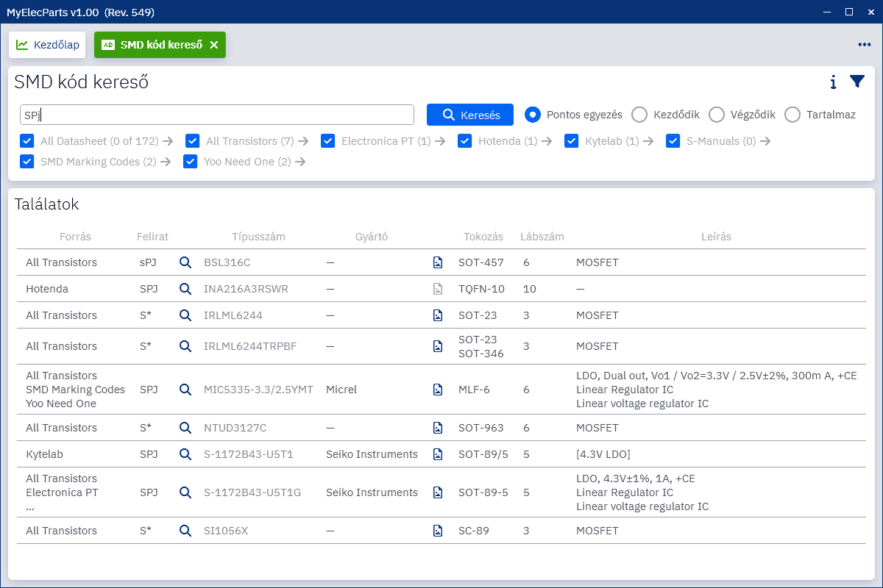Uncheck the All Datasheet checkbox
This screenshot has width=883, height=588.
click(x=27, y=141)
